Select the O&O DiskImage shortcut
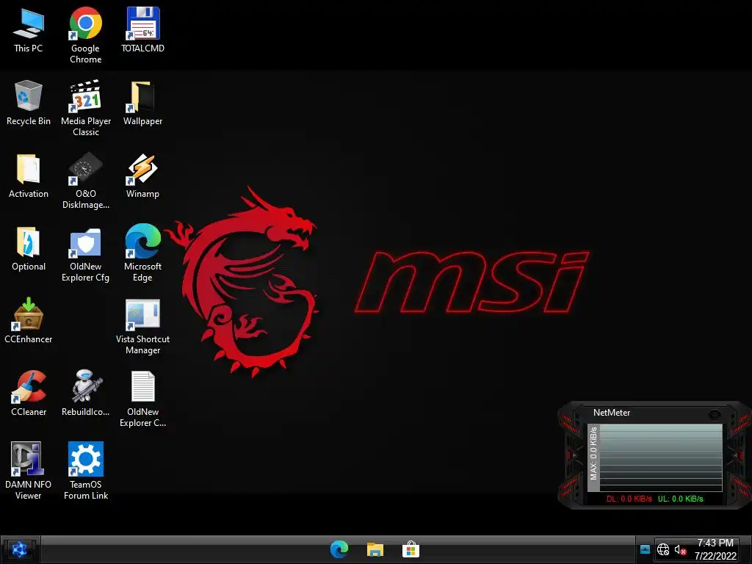 [x=85, y=181]
